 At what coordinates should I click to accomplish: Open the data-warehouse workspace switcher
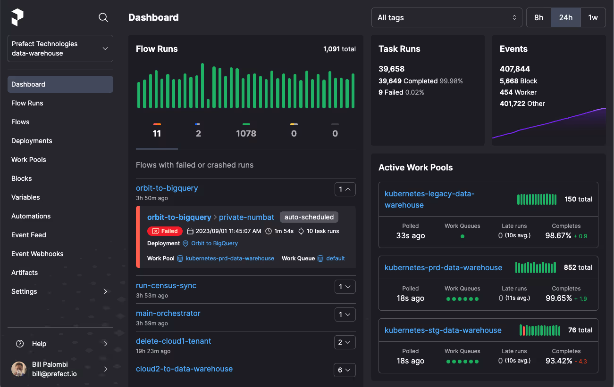pyautogui.click(x=60, y=48)
